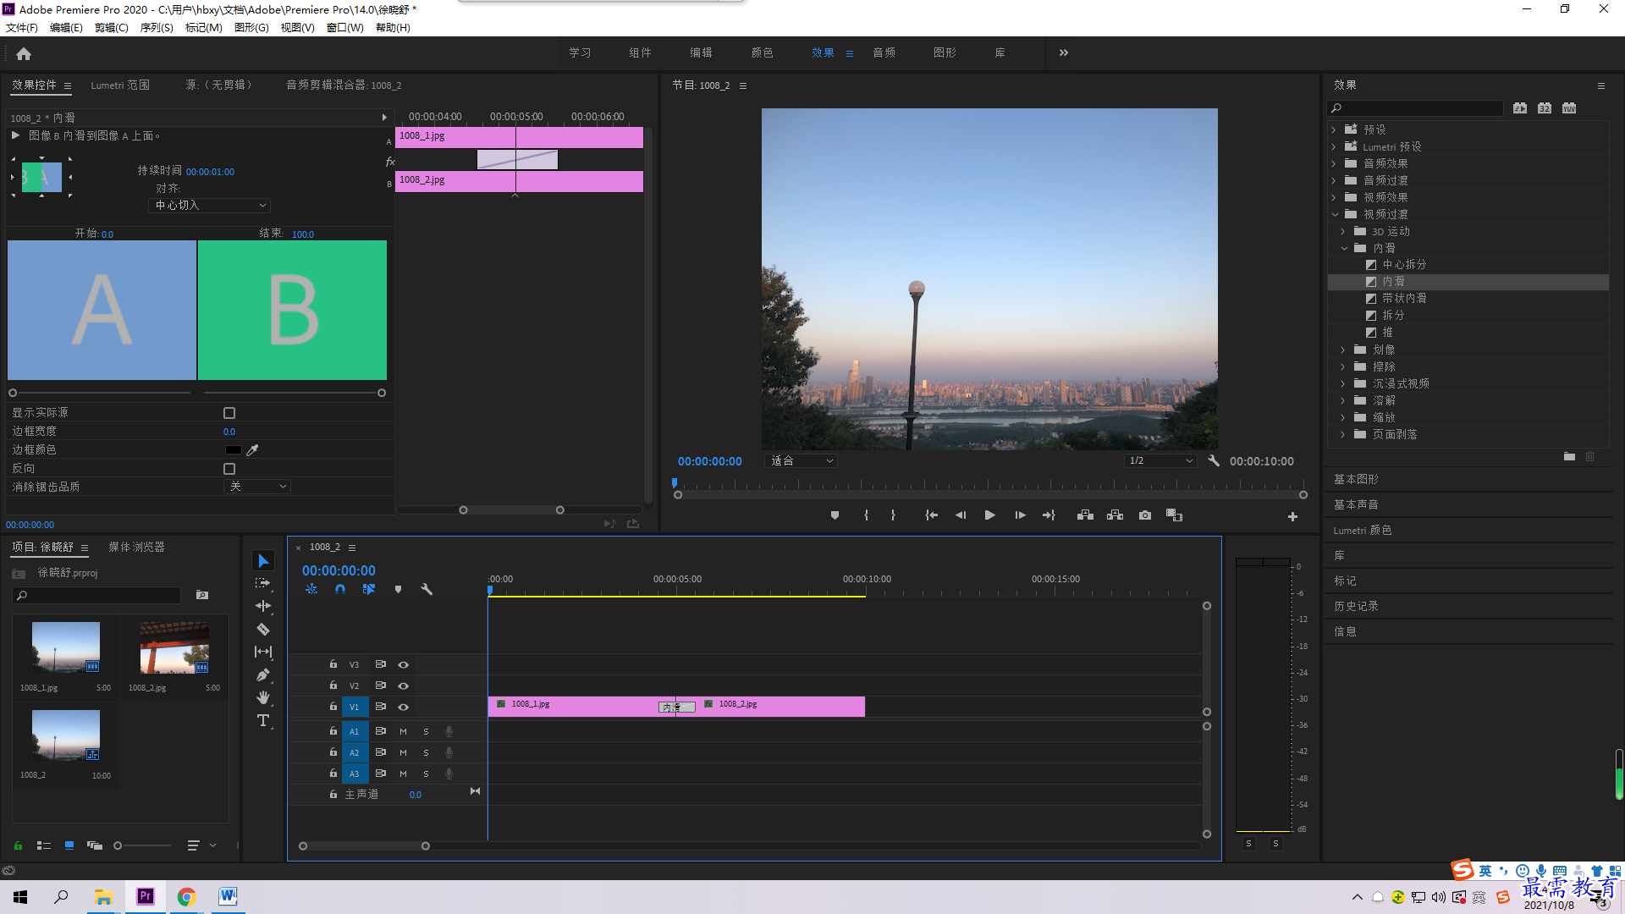This screenshot has height=914, width=1625.
Task: Enable the 显示实际源 checkbox
Action: (x=229, y=413)
